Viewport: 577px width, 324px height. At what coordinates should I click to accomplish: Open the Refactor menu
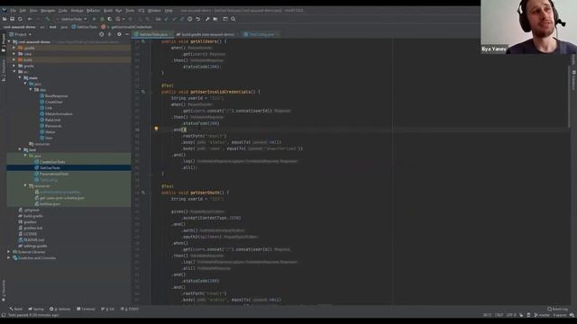click(93, 11)
